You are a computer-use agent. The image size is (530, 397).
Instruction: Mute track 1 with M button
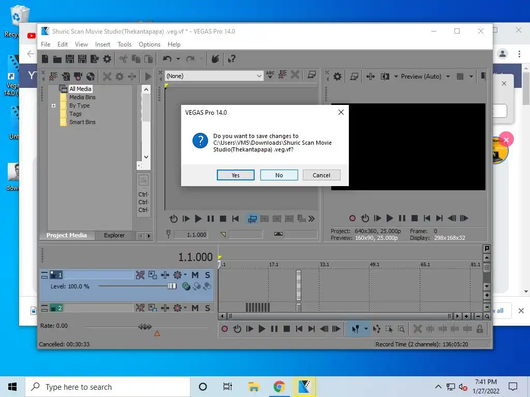click(195, 275)
